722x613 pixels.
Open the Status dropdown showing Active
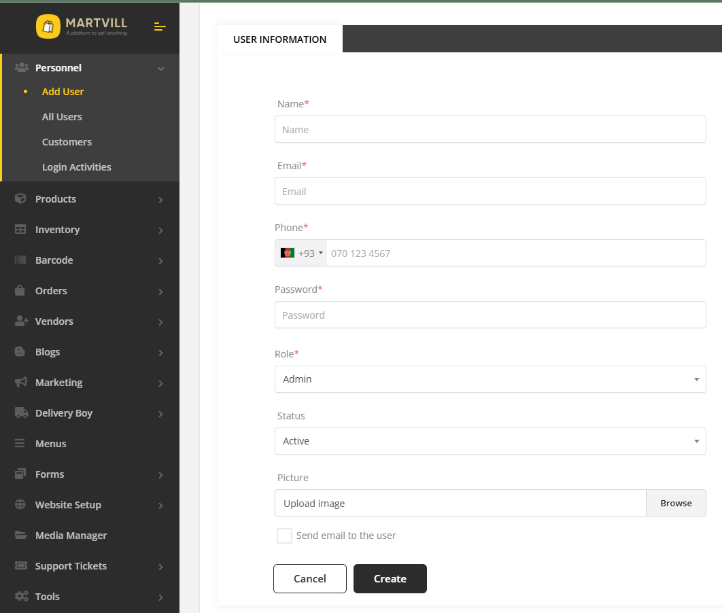489,441
